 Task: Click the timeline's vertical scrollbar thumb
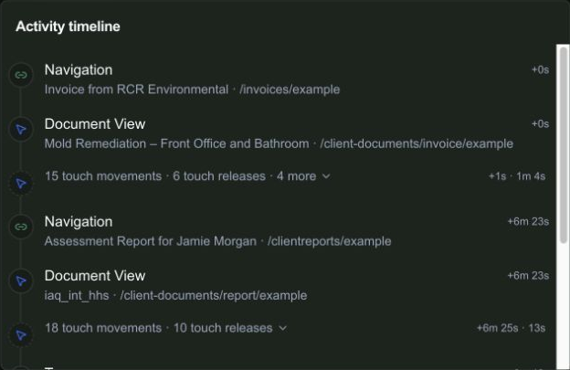(564, 145)
